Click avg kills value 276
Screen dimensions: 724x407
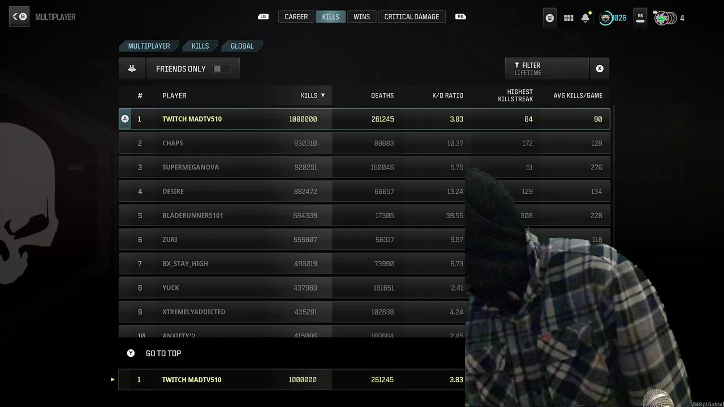[x=596, y=167]
